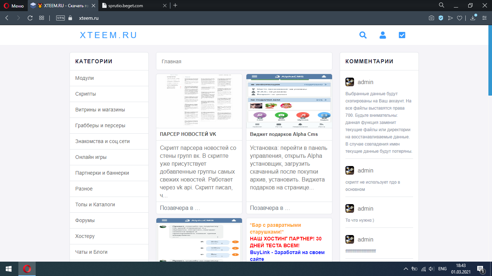
Task: Open the Онлайн игры category
Action: pos(109,157)
